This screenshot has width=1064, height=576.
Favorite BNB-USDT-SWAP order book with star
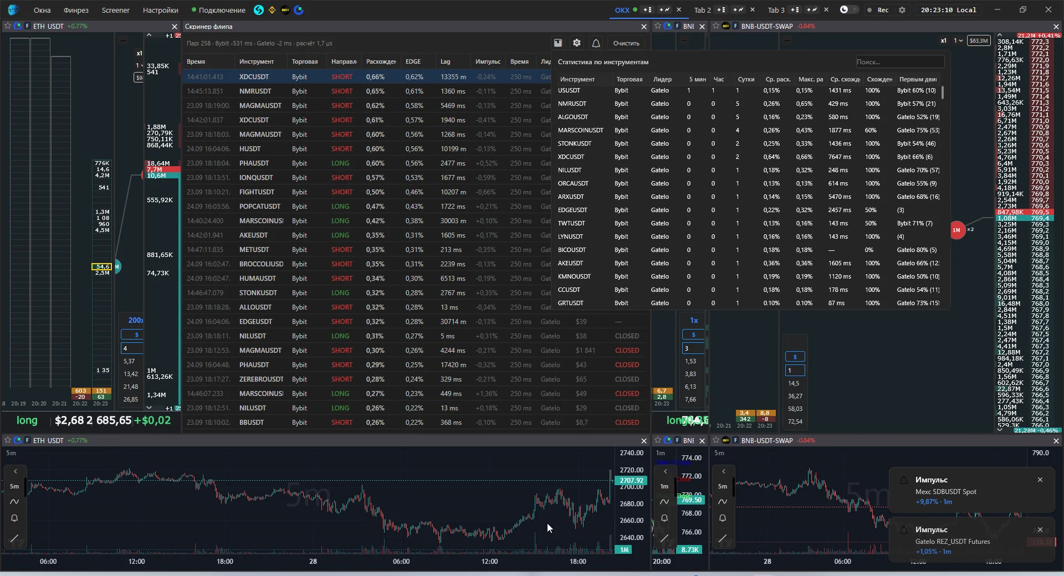(x=716, y=26)
